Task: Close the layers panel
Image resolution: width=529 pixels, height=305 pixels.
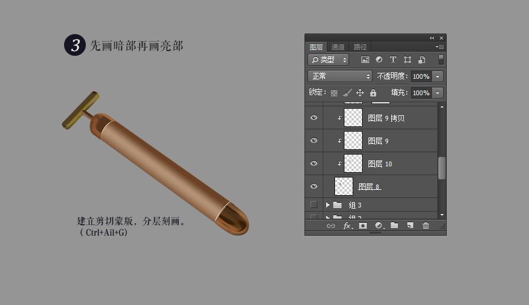Action: tap(441, 38)
